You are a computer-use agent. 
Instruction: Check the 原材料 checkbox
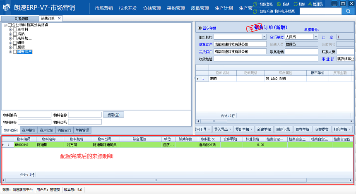pos(15,29)
